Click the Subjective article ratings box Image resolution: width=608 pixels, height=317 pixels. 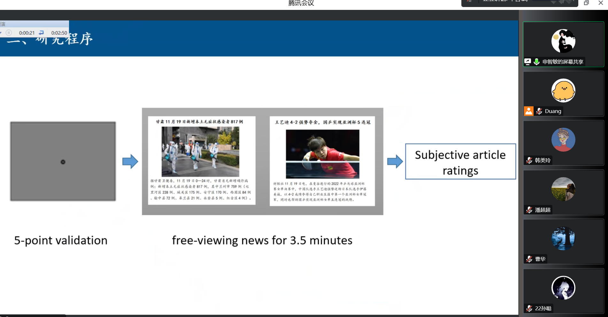pos(460,162)
